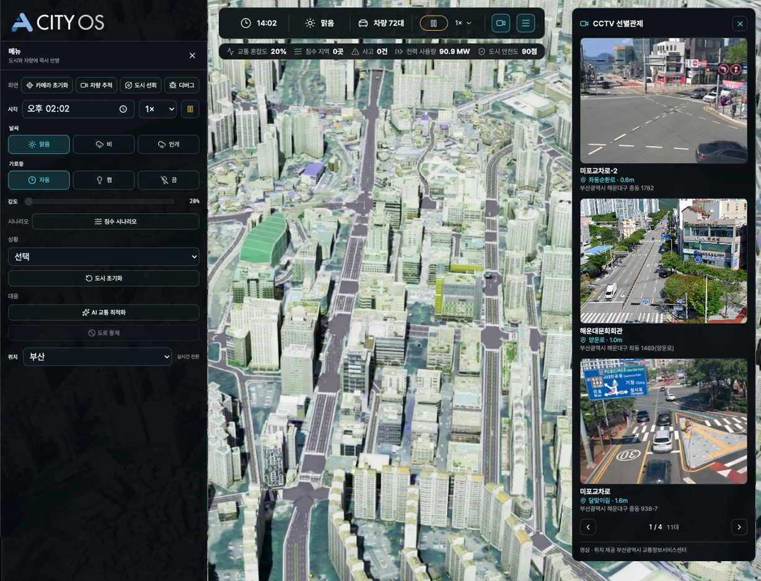Pause playback in the top toolbar

pyautogui.click(x=434, y=23)
